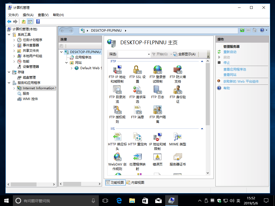Open HTTP 响应标头 feature
The height and width of the screenshot is (206, 275).
click(x=117, y=142)
